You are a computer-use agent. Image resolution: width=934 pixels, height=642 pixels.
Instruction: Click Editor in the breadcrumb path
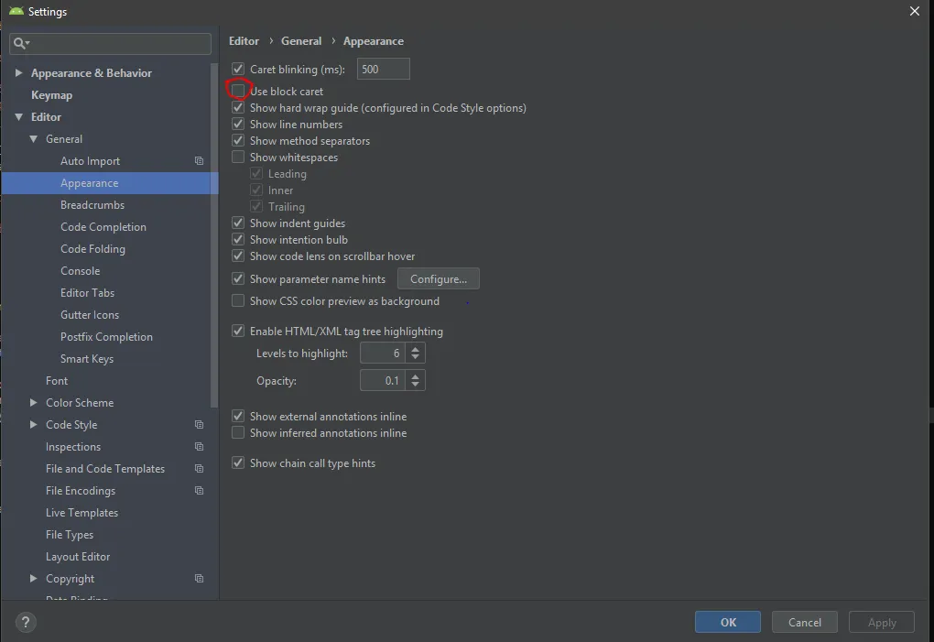click(x=244, y=41)
